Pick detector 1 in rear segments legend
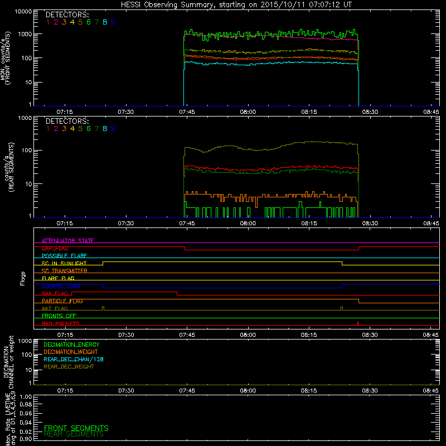 click(x=48, y=129)
